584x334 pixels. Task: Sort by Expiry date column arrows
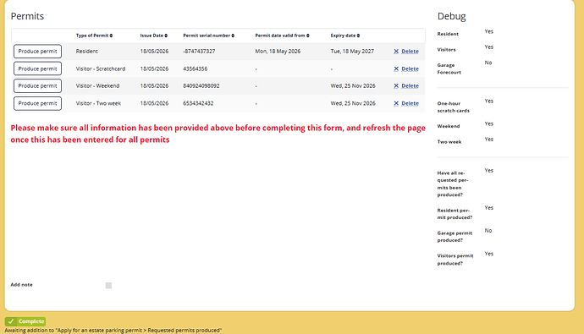[x=358, y=36]
